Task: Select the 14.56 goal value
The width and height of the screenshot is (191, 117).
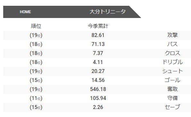Action: tap(98, 80)
